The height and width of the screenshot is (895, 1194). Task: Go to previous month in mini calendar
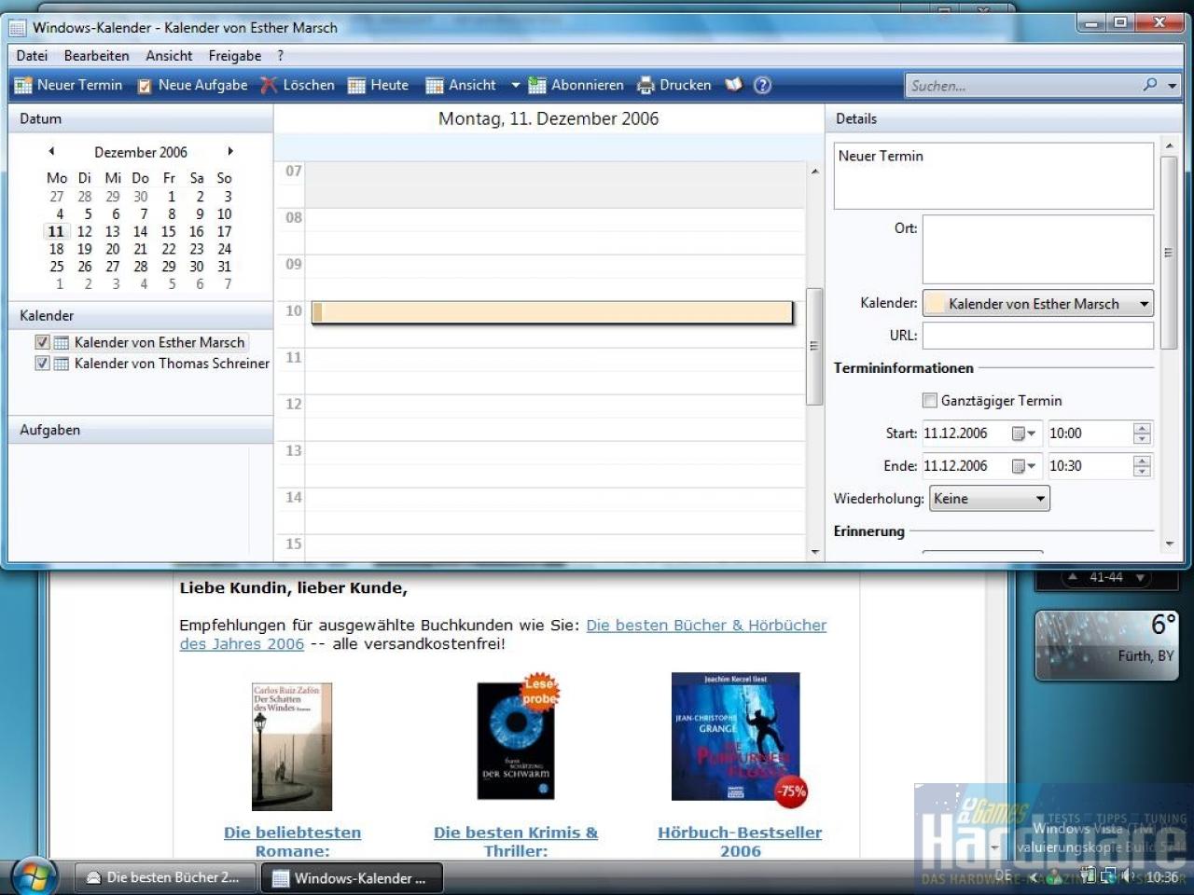pos(51,151)
